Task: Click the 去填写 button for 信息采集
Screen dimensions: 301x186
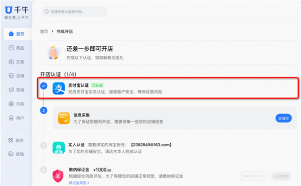Action: click(283, 118)
